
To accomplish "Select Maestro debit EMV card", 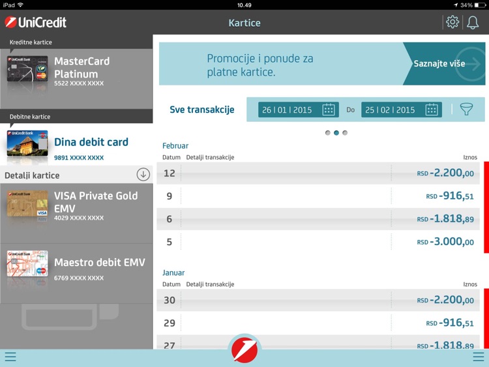I will coord(76,267).
